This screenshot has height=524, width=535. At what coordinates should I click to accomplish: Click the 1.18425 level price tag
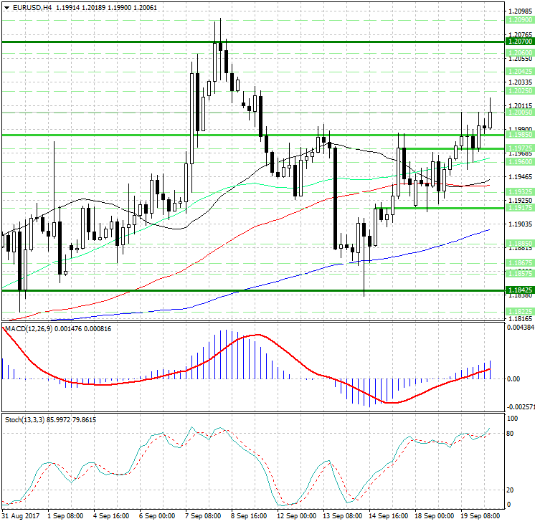click(x=520, y=290)
